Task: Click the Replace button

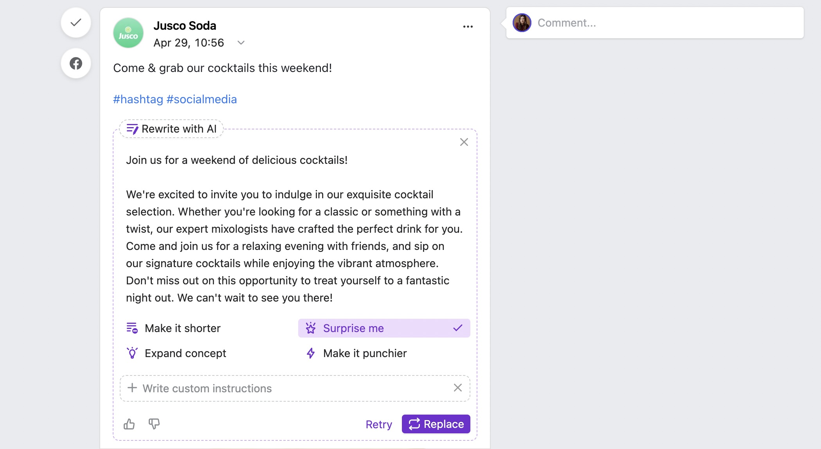Action: [436, 424]
